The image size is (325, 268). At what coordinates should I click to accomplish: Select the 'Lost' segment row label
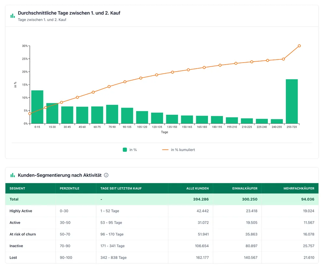[x=13, y=257]
